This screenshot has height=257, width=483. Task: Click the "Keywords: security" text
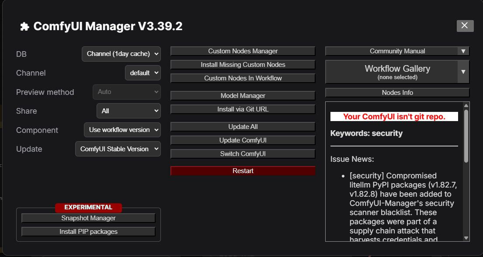click(x=366, y=133)
